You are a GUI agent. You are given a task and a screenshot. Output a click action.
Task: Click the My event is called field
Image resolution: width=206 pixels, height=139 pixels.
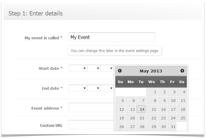[x=112, y=37]
